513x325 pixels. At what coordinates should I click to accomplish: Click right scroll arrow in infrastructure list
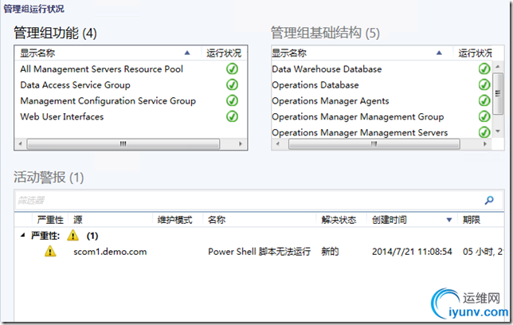click(485, 143)
